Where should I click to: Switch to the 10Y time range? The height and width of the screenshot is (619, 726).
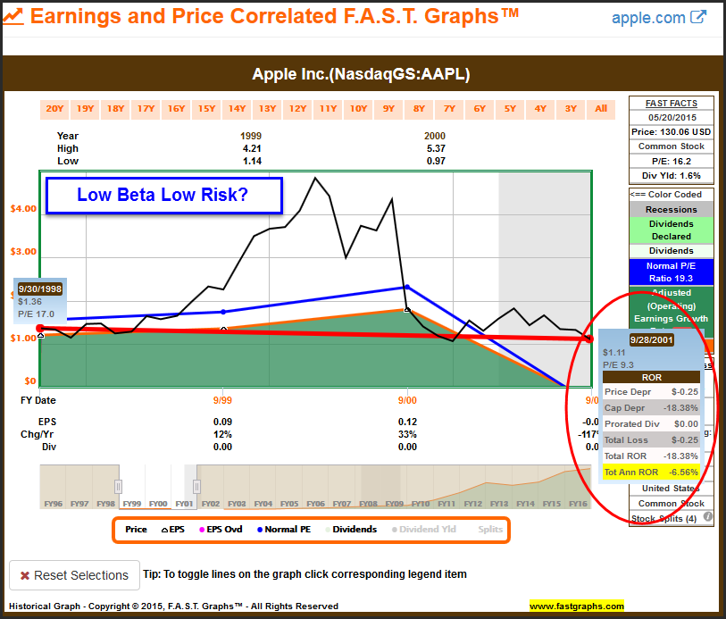(358, 109)
